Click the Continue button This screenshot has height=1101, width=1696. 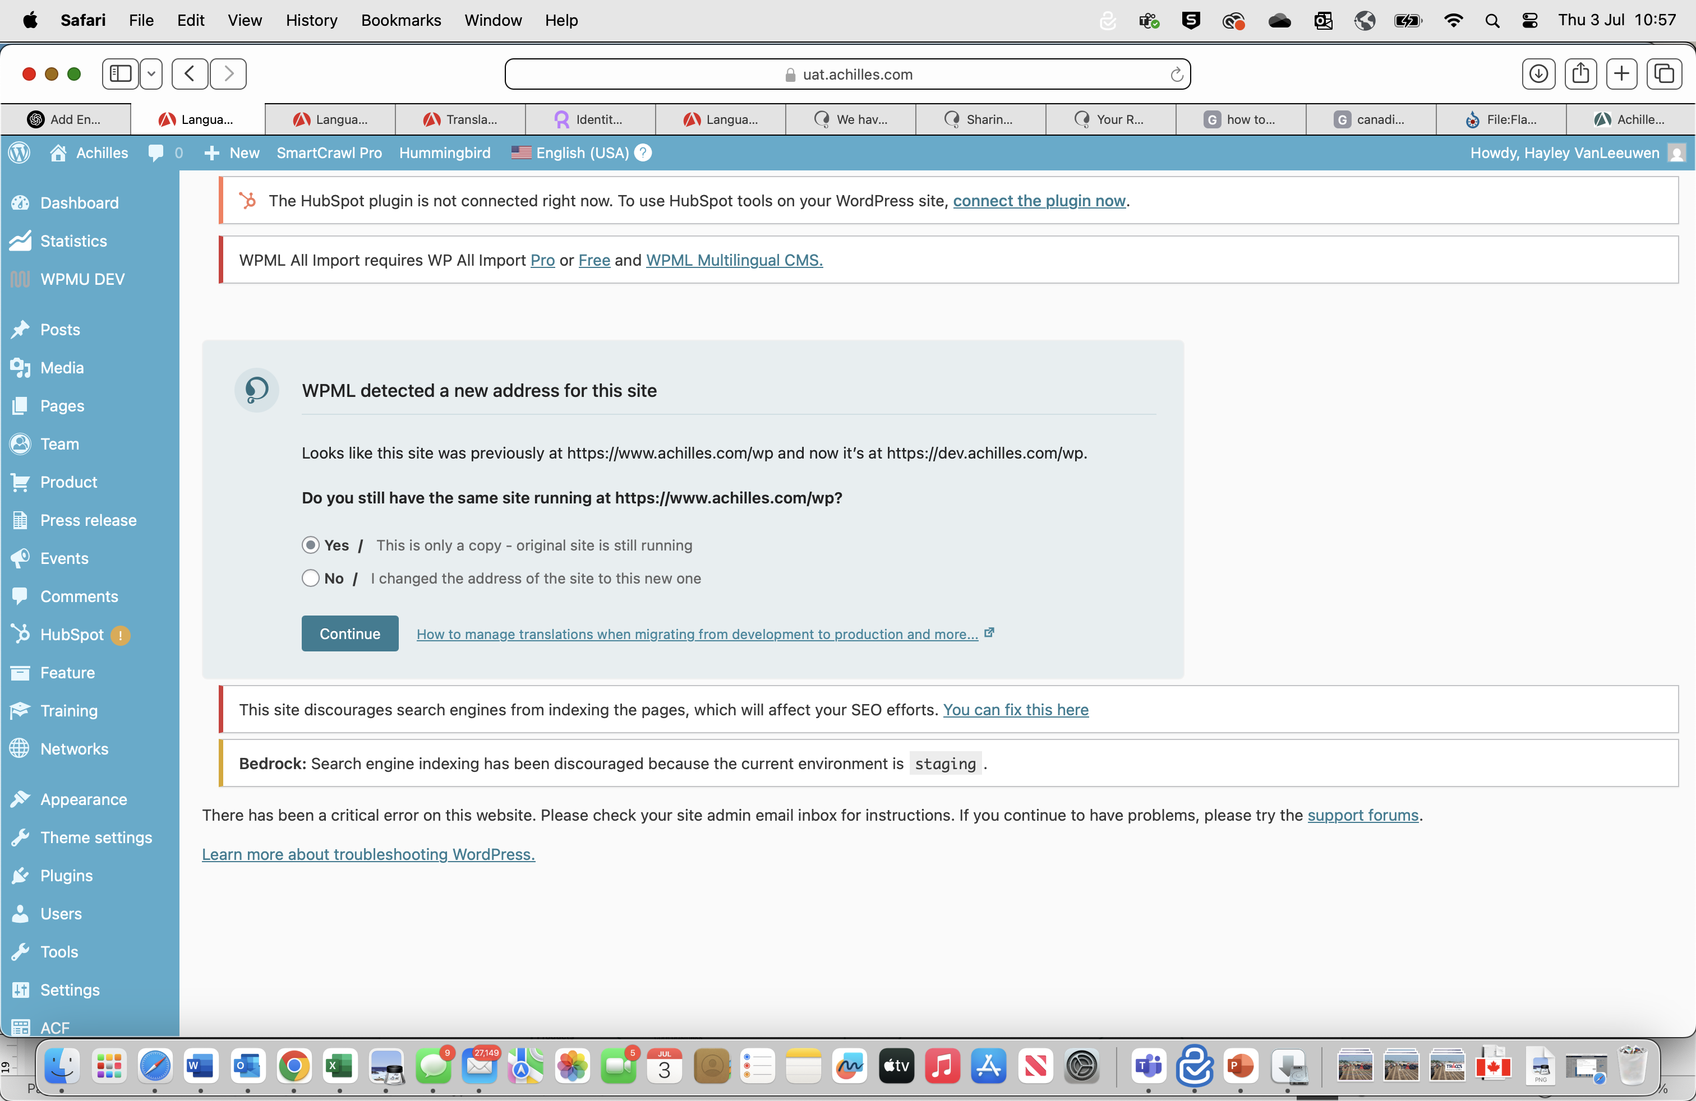[x=350, y=633]
